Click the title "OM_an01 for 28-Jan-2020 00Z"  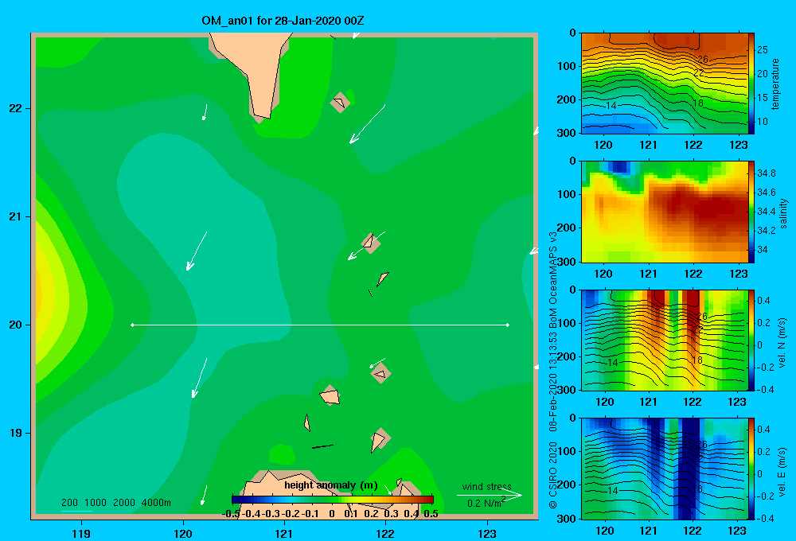[283, 21]
